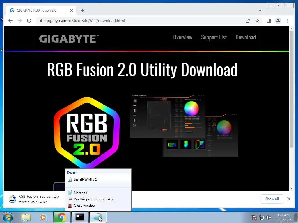Expand the tab search chevron
Image resolution: width=298 pixels, height=223 pixels.
coord(260,10)
